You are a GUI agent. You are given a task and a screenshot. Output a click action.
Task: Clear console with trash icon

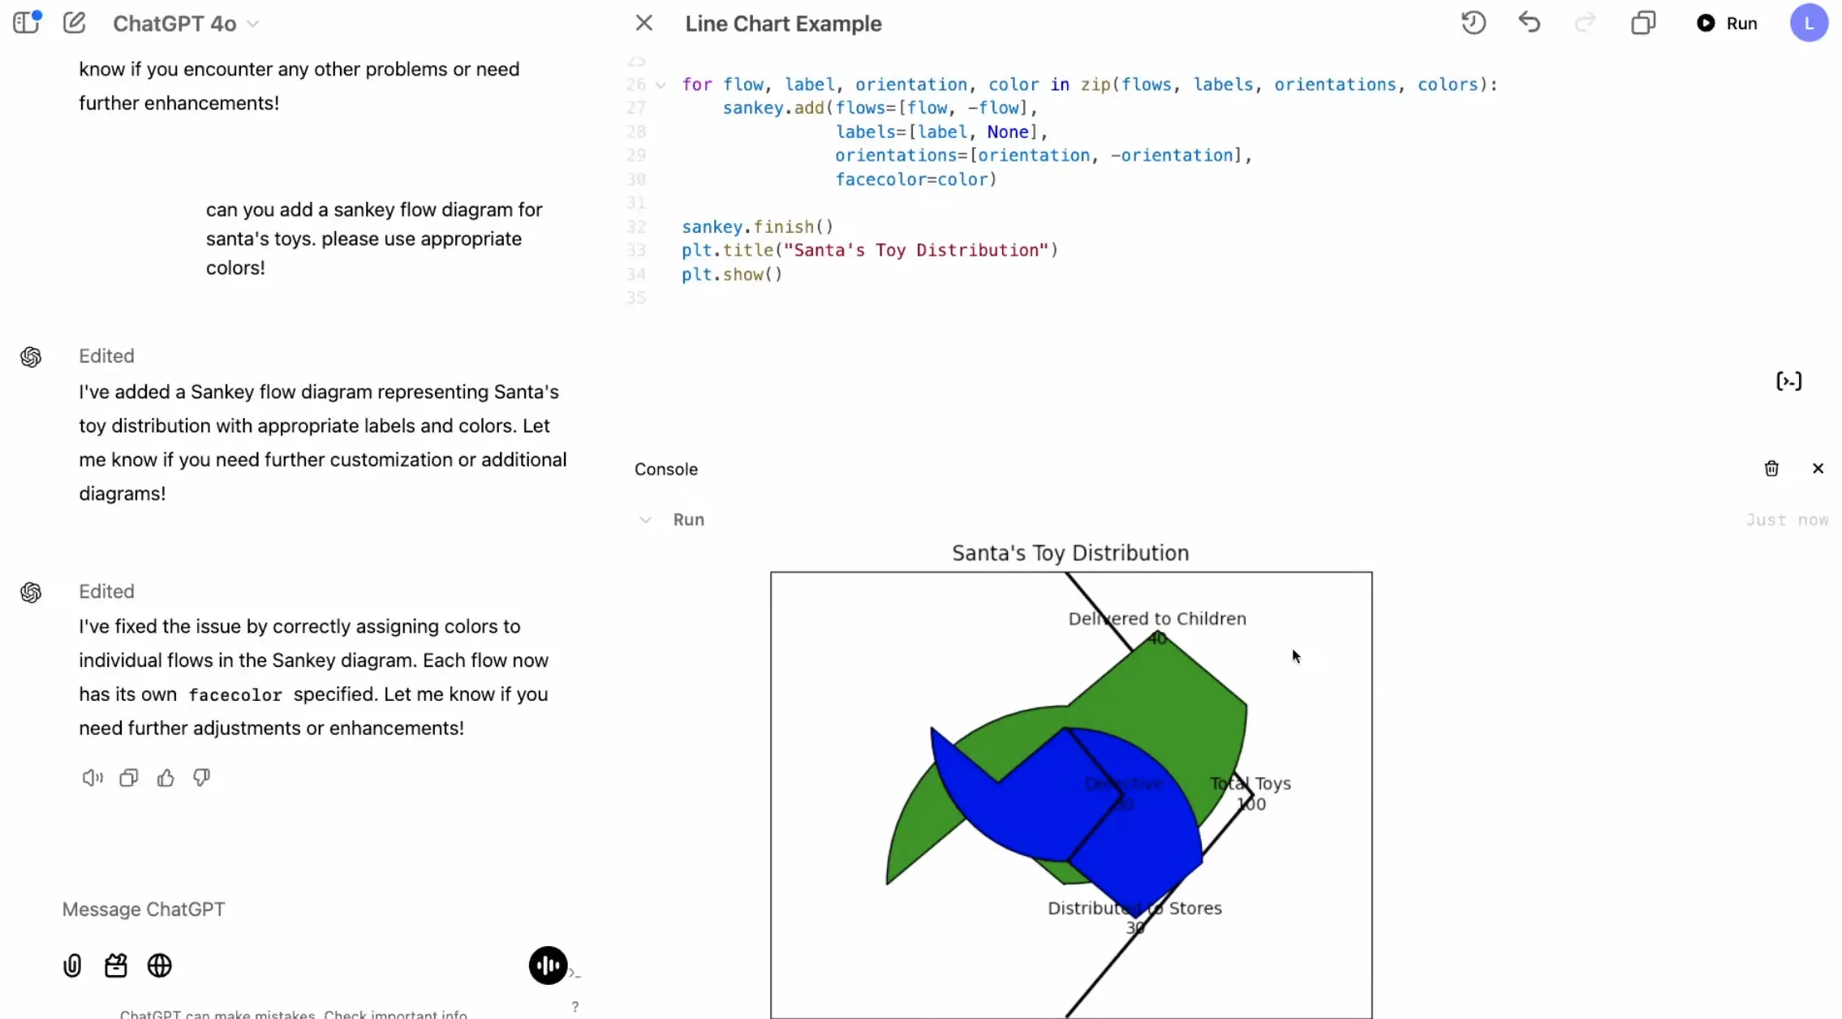pos(1771,468)
